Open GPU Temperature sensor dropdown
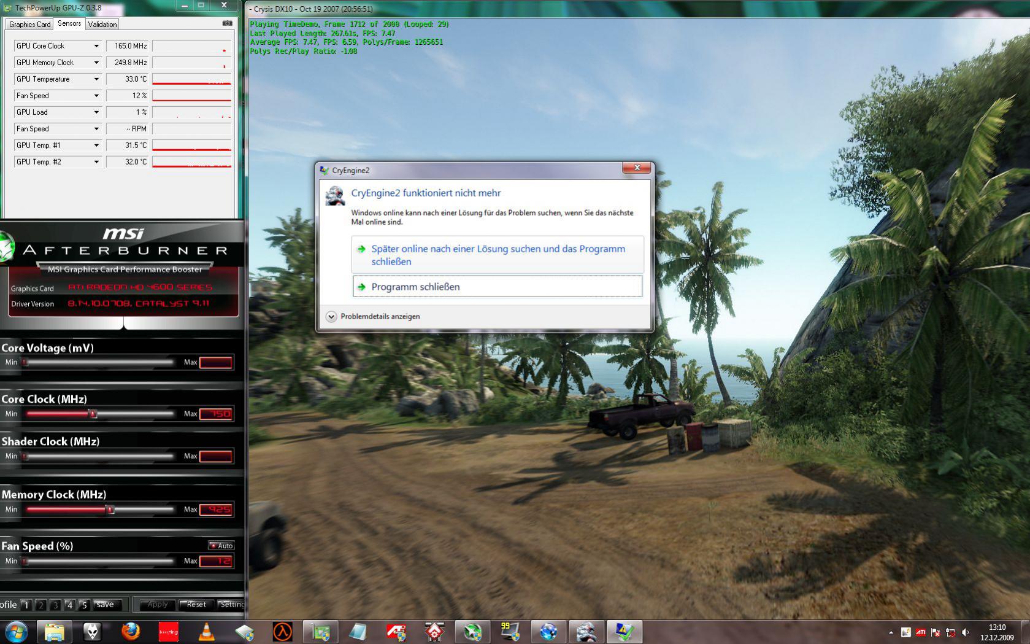This screenshot has height=644, width=1030. pyautogui.click(x=96, y=79)
